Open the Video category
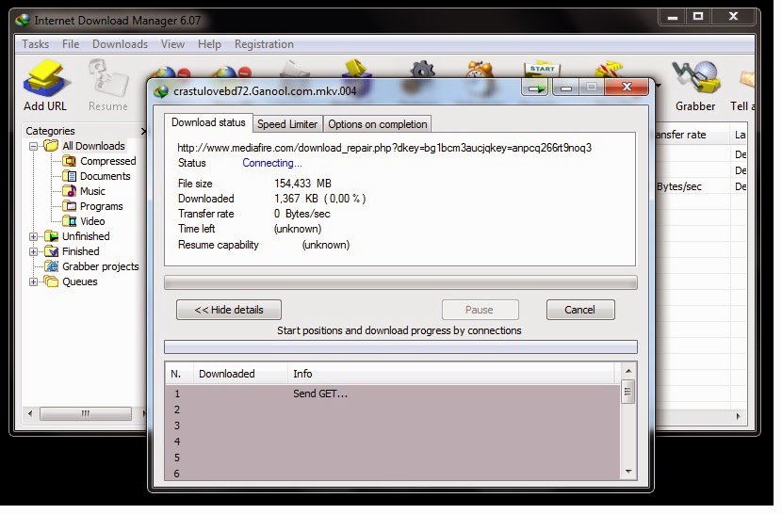Viewport: 782px width, 514px height. coord(92,221)
